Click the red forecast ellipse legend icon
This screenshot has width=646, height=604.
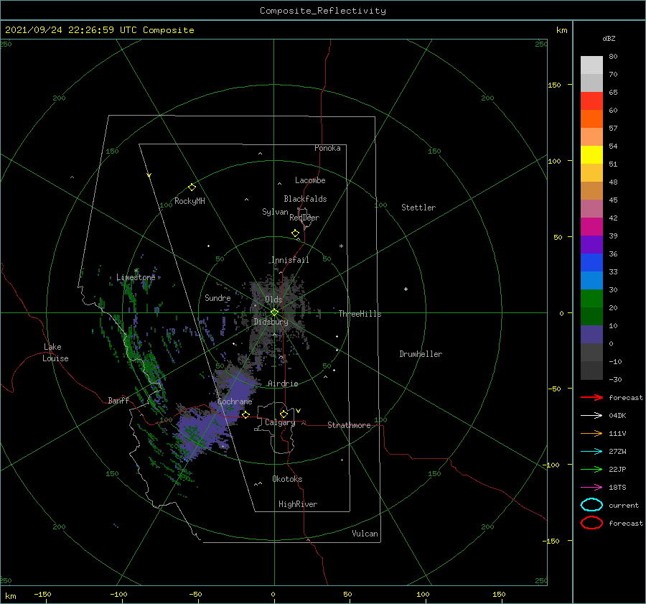point(591,523)
